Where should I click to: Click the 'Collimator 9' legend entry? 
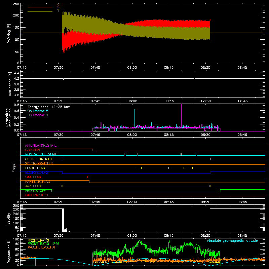pos(38,115)
